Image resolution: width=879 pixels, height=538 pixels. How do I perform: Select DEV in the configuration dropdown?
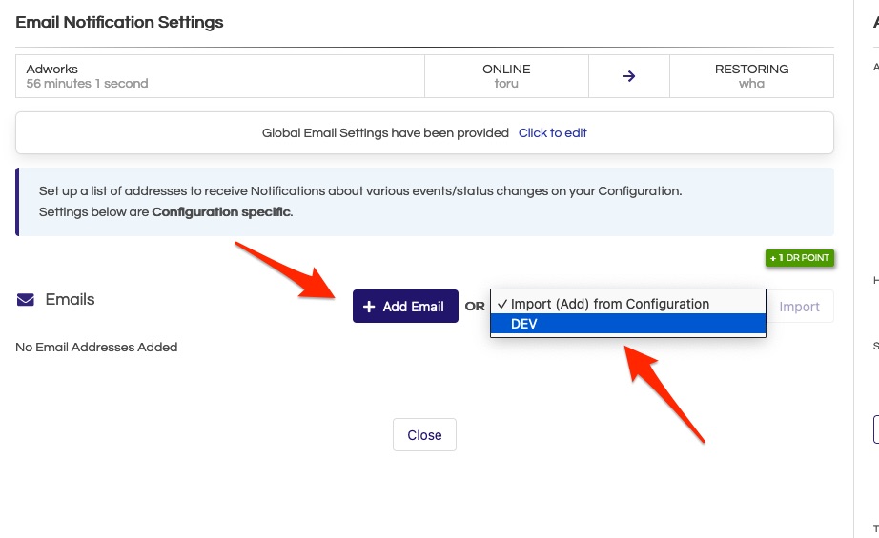point(628,324)
